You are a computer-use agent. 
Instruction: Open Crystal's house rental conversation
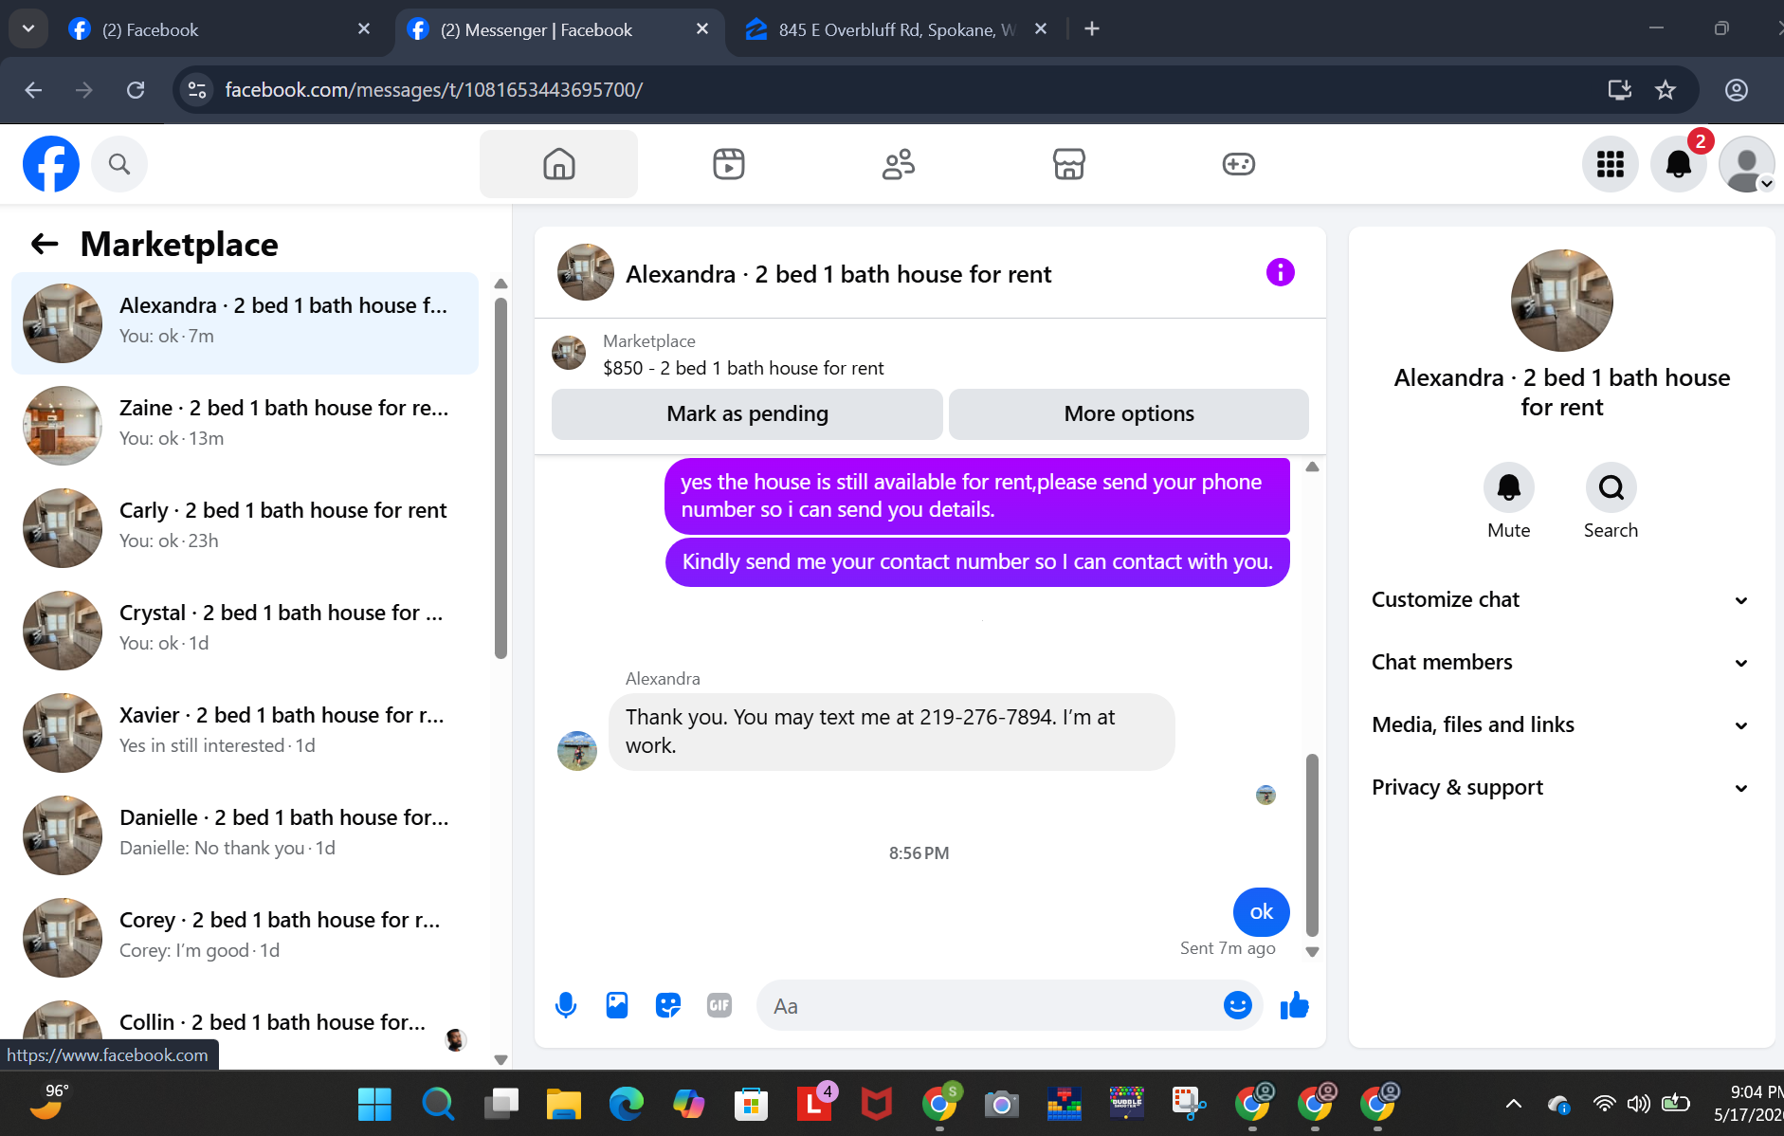(x=245, y=630)
